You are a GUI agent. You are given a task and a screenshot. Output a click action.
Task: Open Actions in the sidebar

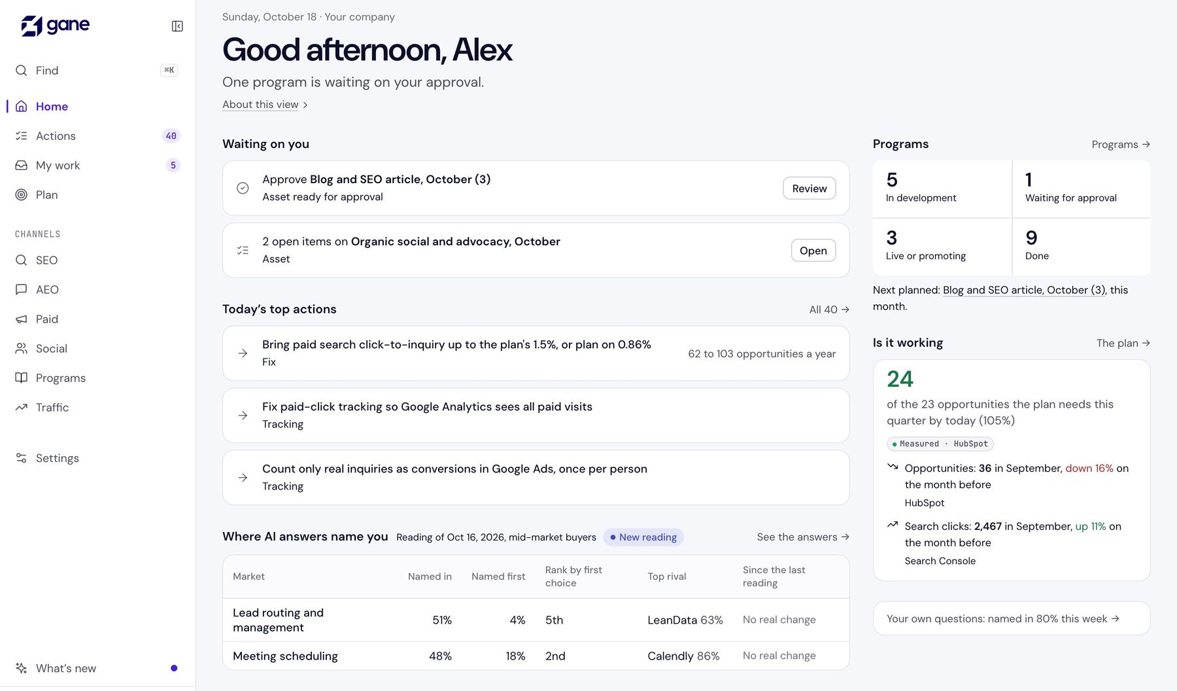click(97, 136)
